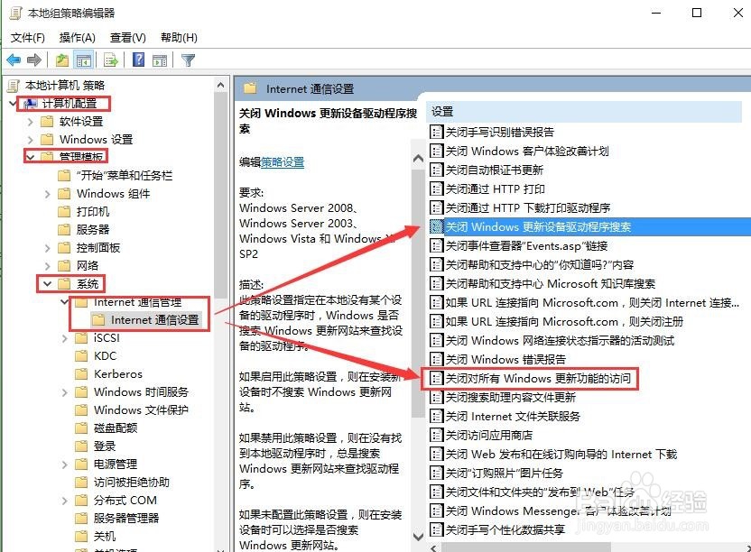Collapse the 系统 node

[x=47, y=283]
